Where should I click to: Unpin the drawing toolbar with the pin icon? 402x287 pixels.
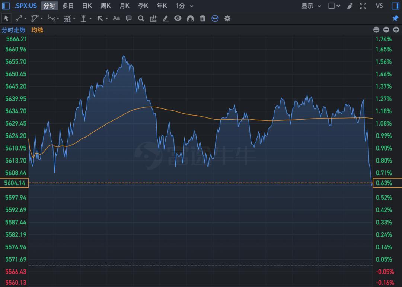(395, 18)
